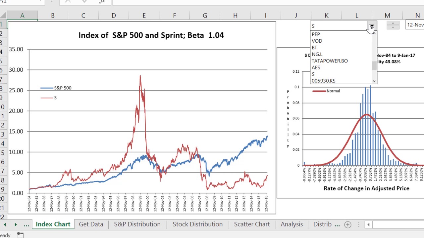Show previous sheet tab with left arrow

5,224
